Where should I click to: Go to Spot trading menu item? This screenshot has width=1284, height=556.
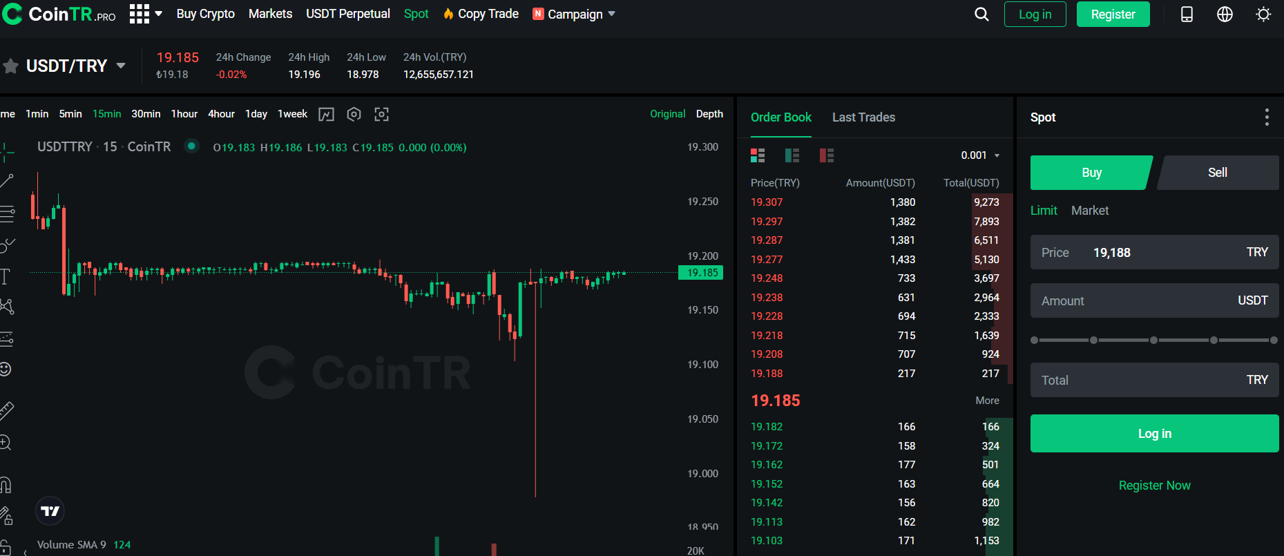point(416,14)
